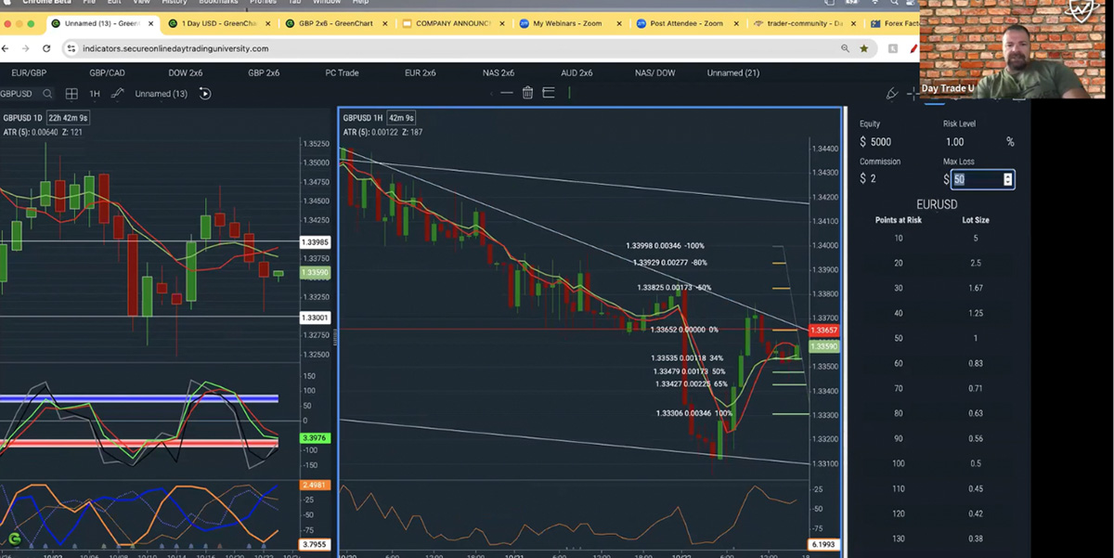
Task: Open the DOW 2x6 workspace tab
Action: coord(185,72)
